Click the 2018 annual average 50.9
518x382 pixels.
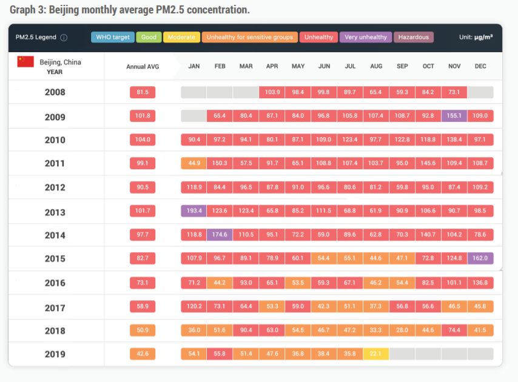coord(143,330)
